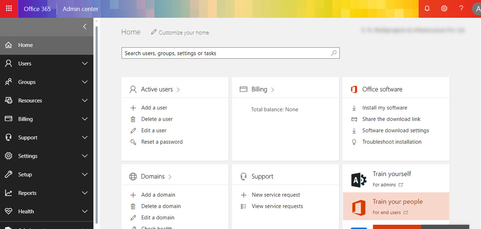
Task: Click the Total balance: None text
Action: pos(274,110)
